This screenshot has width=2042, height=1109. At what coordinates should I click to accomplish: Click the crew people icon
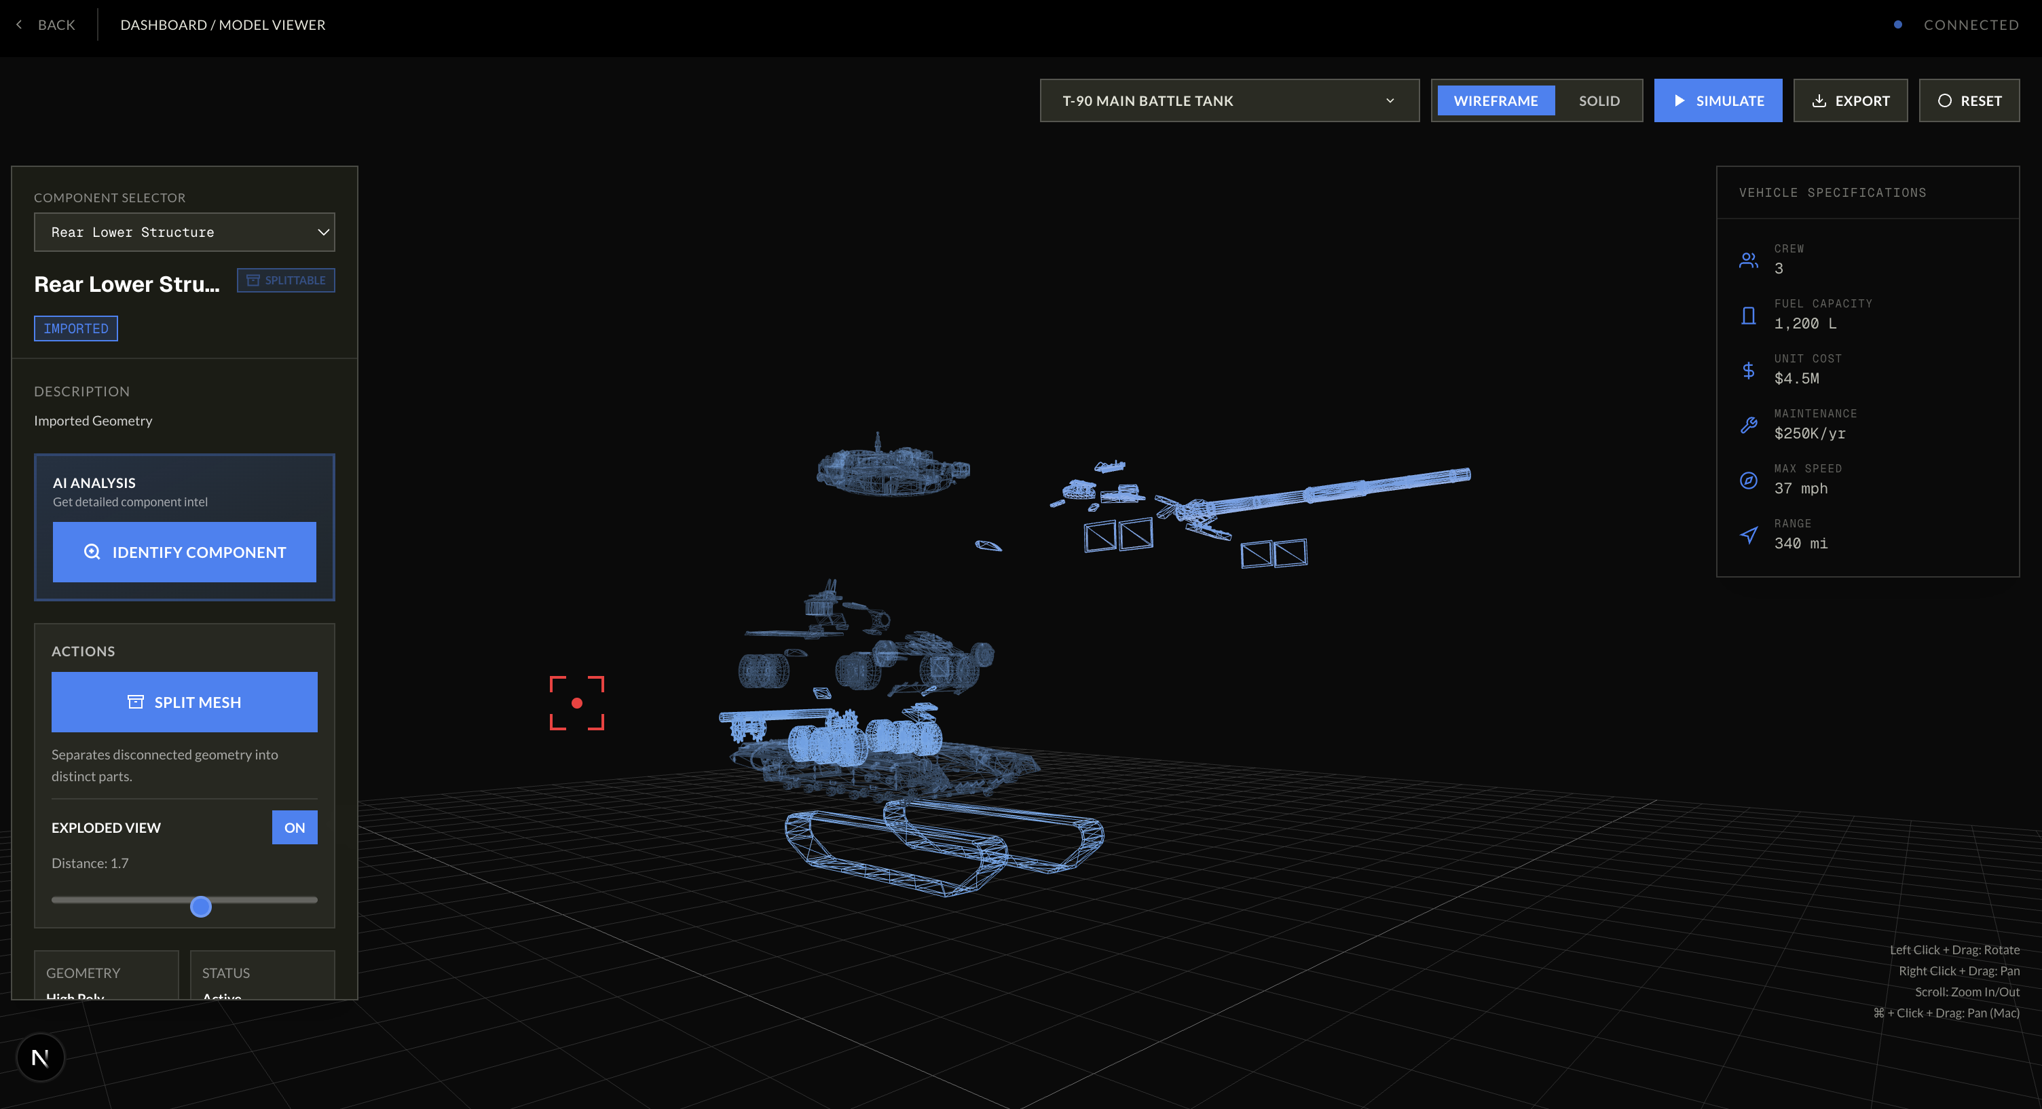1748,260
